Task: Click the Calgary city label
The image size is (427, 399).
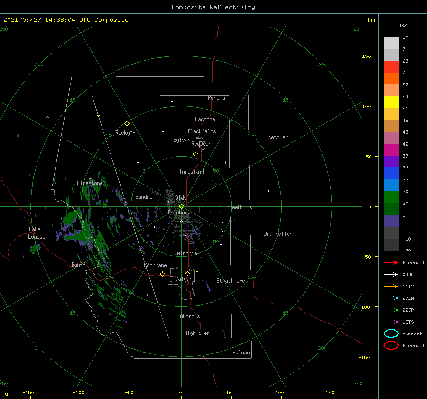Action: tap(185, 279)
